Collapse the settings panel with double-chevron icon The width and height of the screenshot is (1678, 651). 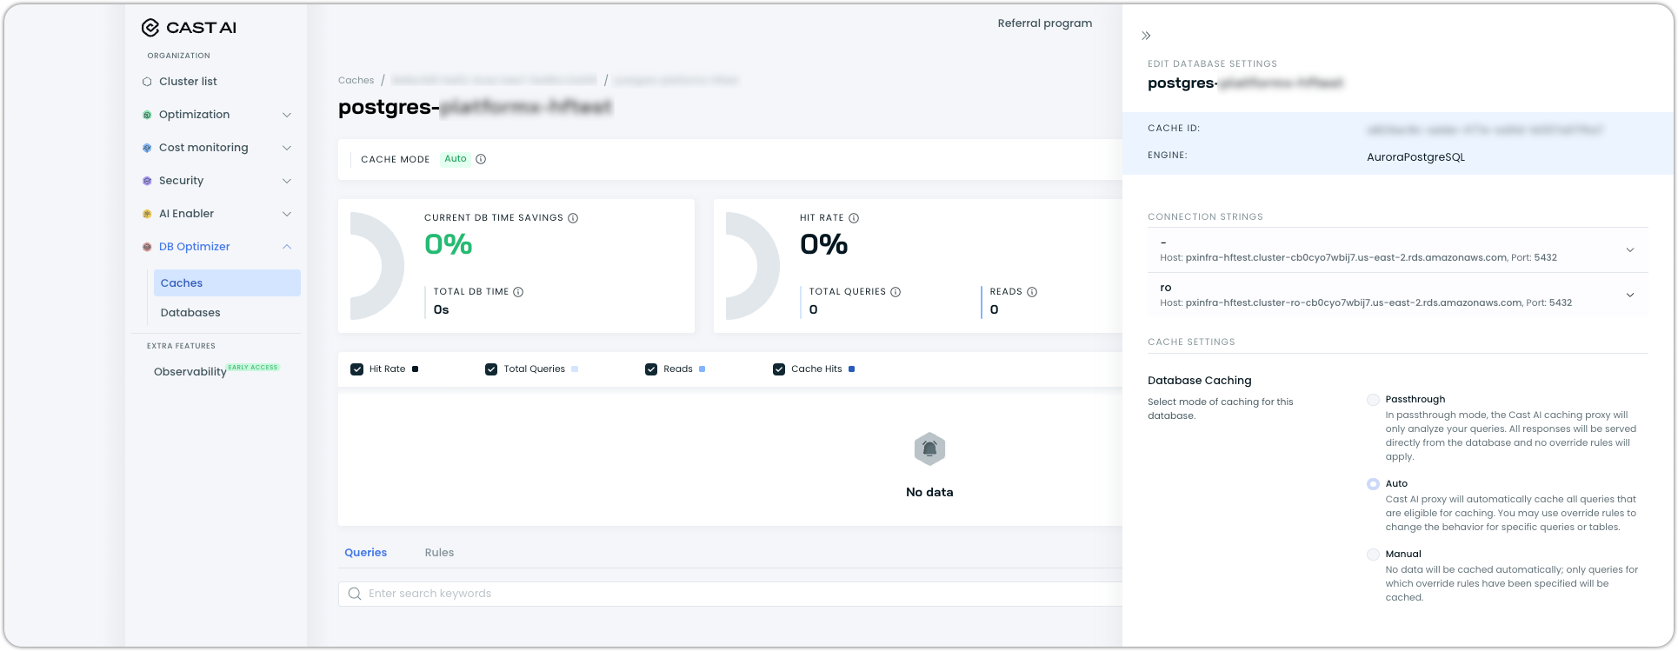tap(1146, 36)
